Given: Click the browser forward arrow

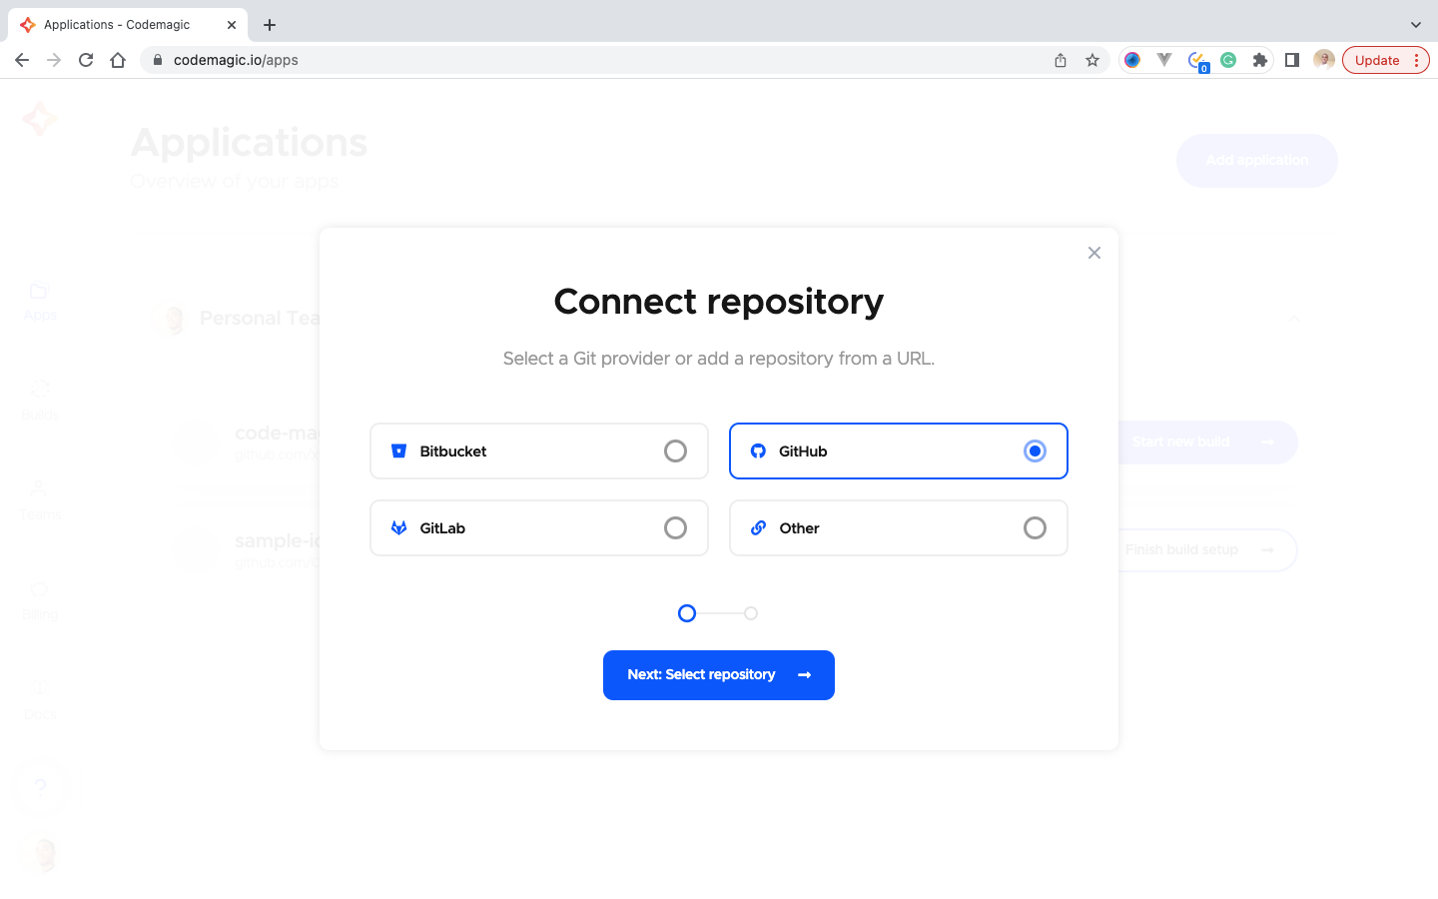Looking at the screenshot, I should [54, 60].
